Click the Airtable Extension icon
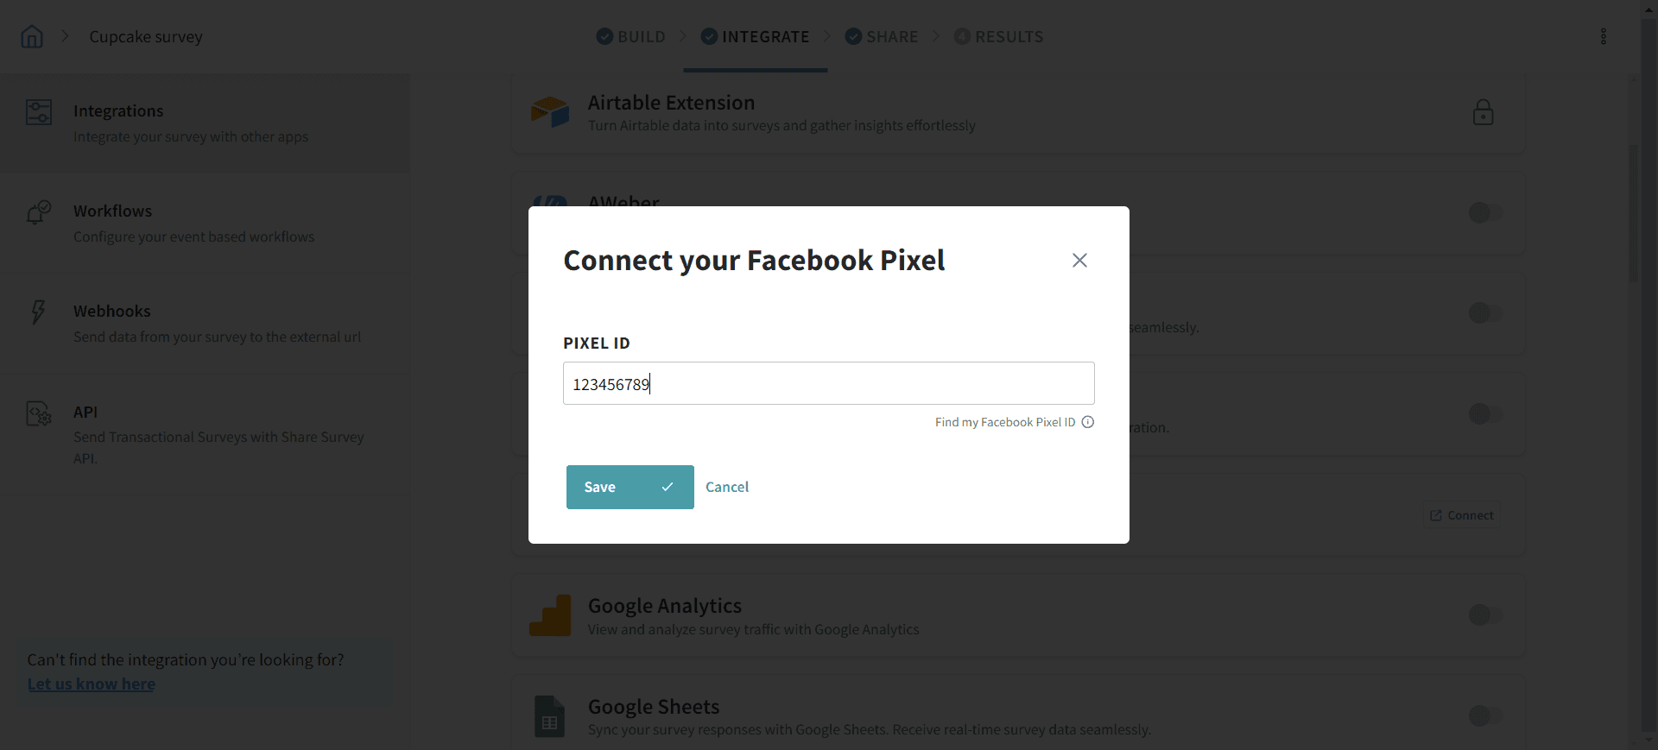The height and width of the screenshot is (750, 1658). tap(550, 111)
